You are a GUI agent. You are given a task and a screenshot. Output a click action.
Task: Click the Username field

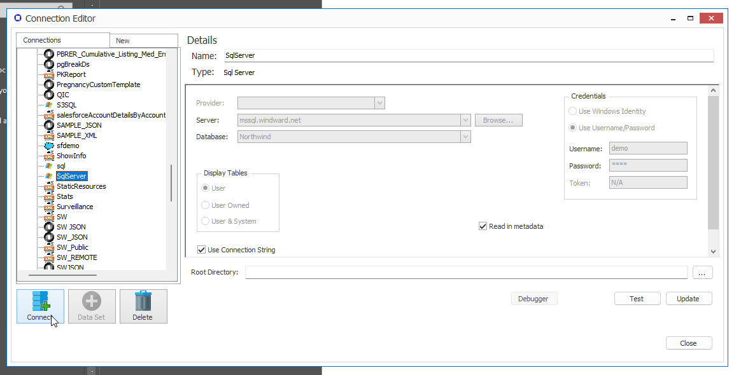point(648,148)
